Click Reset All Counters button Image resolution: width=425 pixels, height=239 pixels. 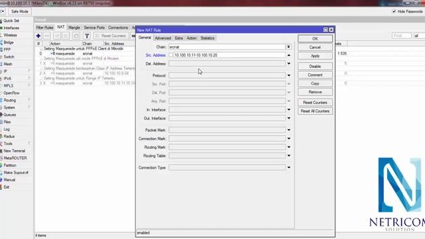tap(315, 111)
